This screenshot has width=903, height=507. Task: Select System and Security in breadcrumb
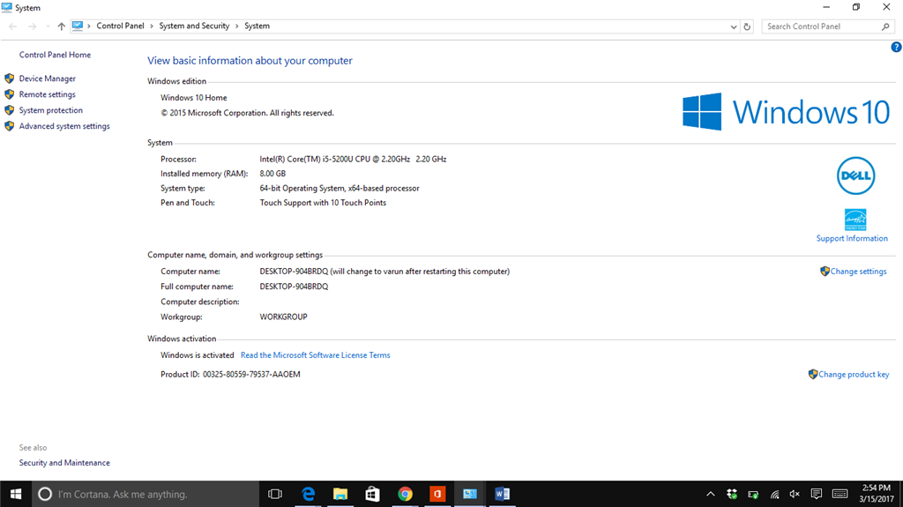(x=194, y=26)
